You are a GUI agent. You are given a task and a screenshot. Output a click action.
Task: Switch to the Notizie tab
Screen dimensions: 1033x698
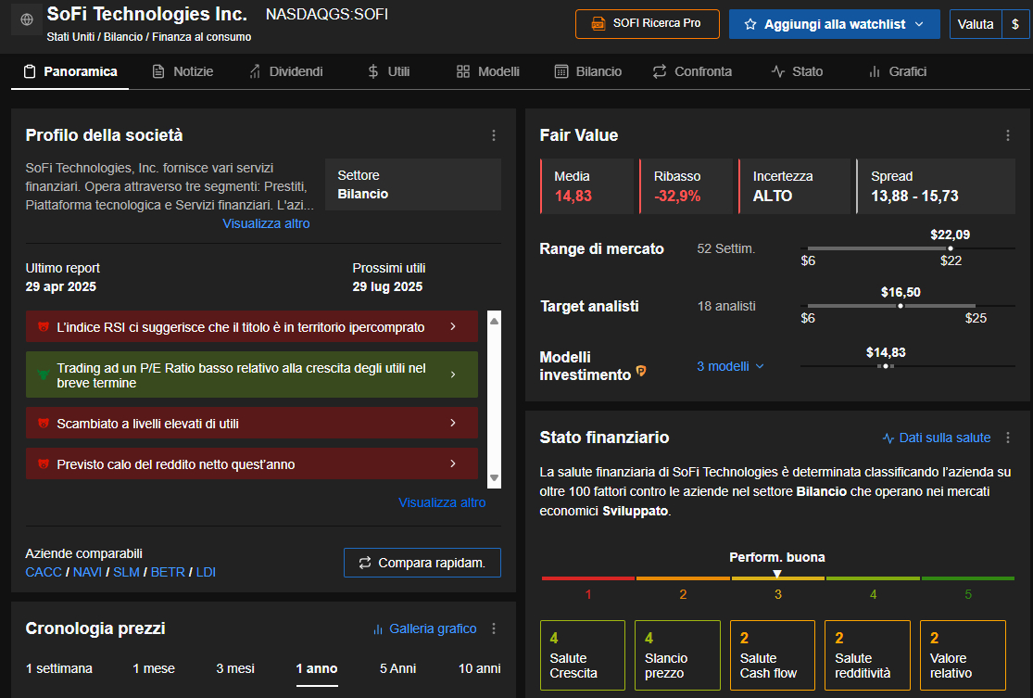pyautogui.click(x=183, y=71)
